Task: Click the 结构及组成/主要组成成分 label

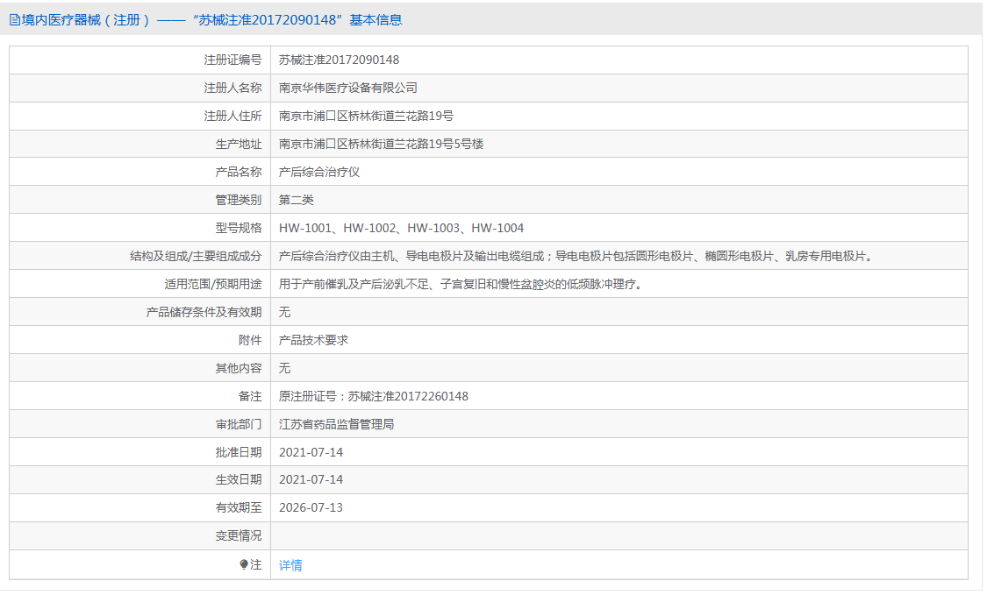Action: point(196,256)
